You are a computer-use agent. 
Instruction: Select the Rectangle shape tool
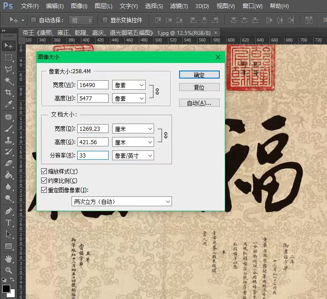click(8, 246)
